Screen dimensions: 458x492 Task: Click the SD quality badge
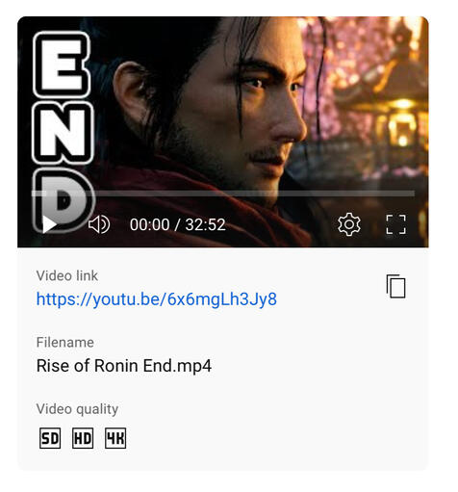[50, 438]
